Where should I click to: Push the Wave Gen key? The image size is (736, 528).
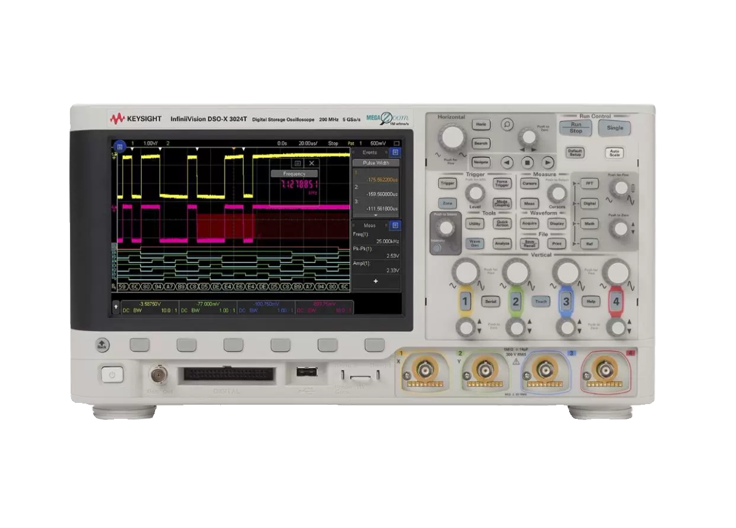click(475, 243)
